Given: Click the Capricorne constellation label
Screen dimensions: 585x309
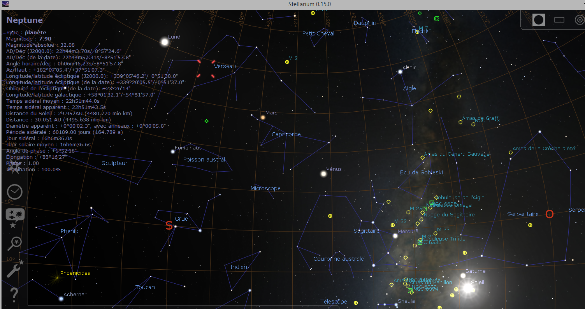Looking at the screenshot, I should 286,134.
